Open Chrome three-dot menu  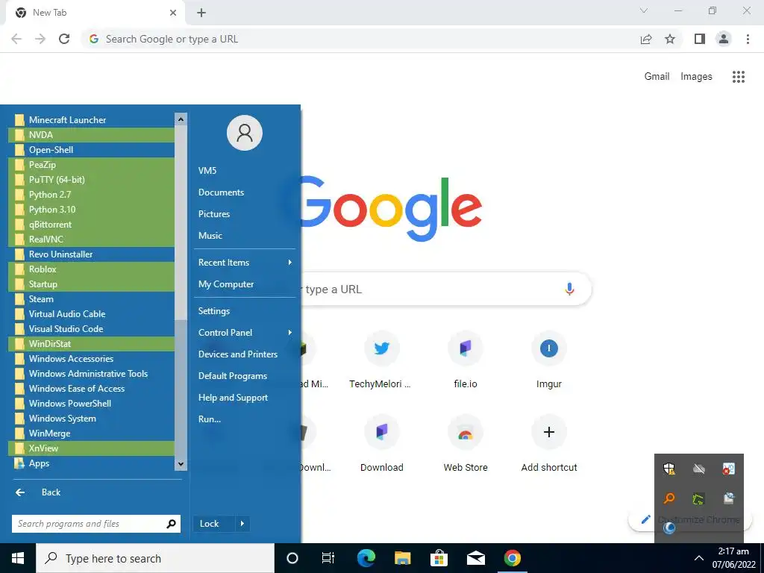point(748,39)
